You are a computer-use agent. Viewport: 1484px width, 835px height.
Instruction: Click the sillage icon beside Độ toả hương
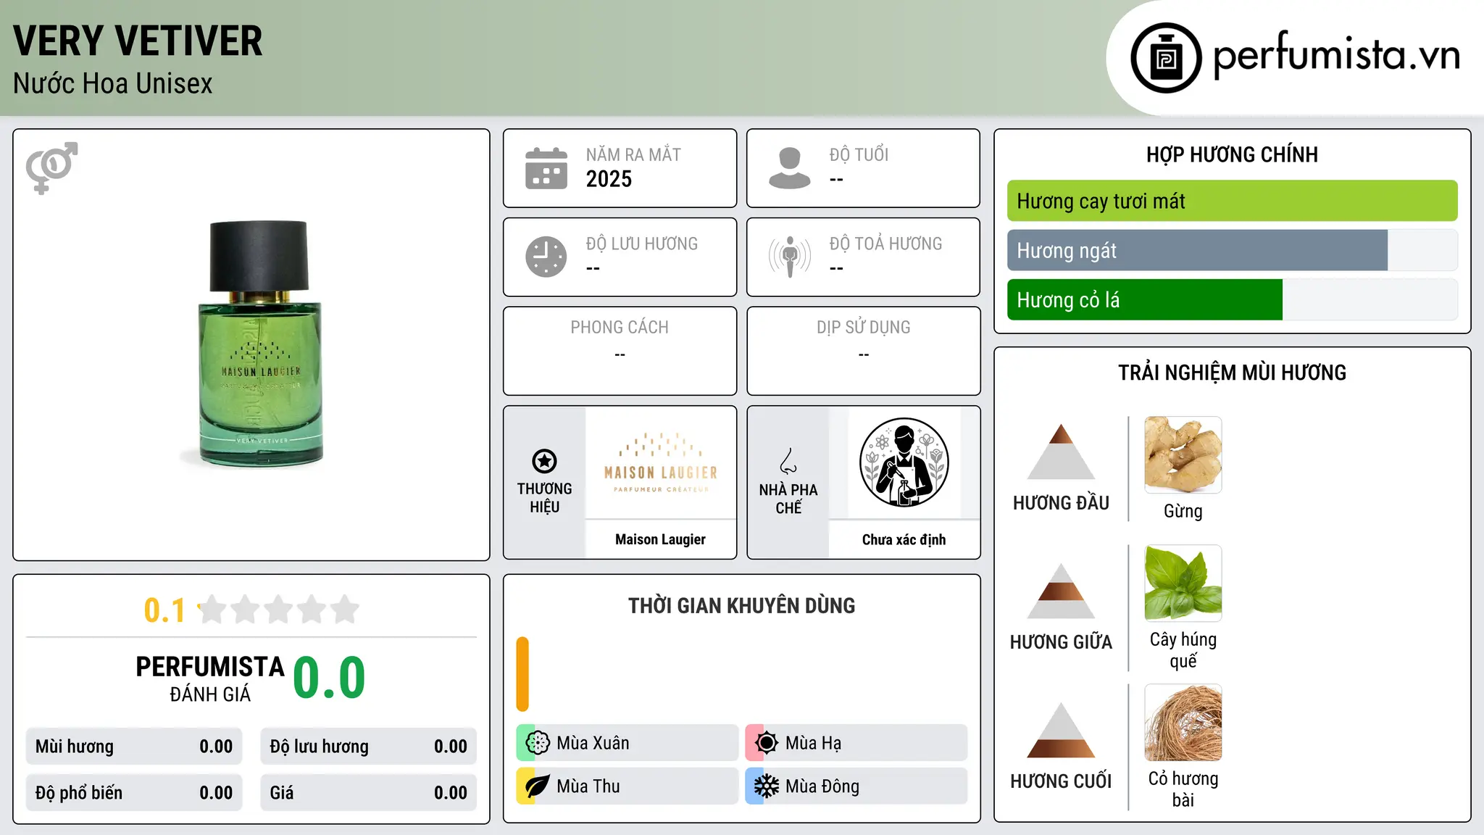790,257
